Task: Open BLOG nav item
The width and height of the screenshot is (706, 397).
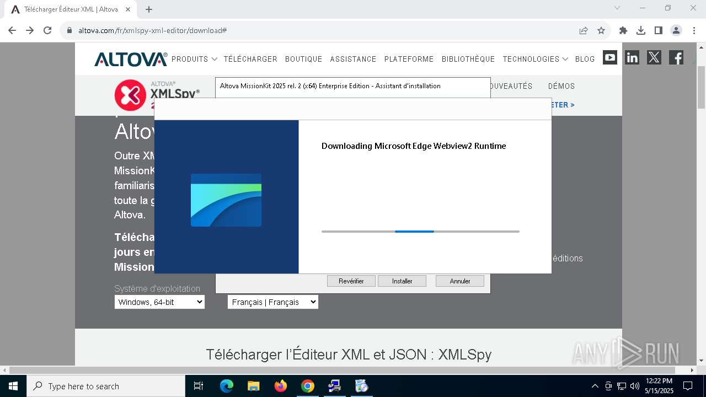Action: [x=585, y=59]
